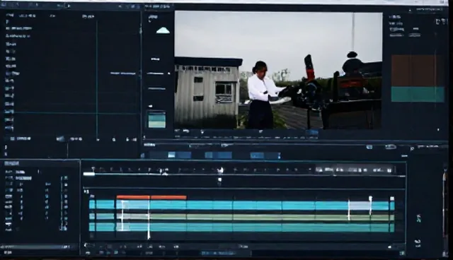Click the leftmost icon in the highlighted toolbar above the timeline
This screenshot has height=260, width=453.
319,170
